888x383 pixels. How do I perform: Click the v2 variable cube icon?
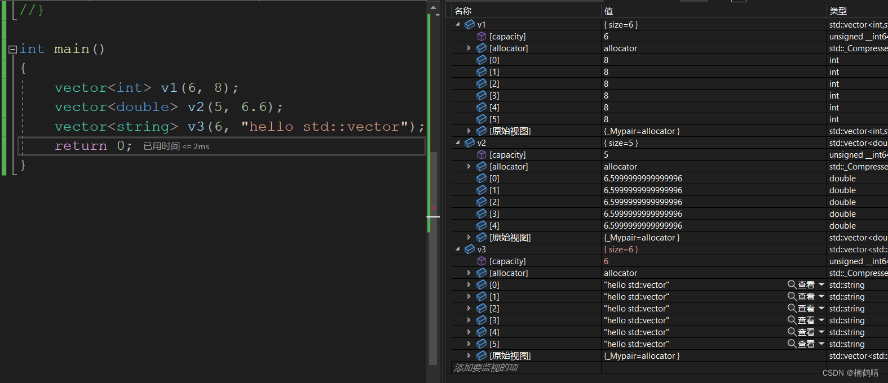pyautogui.click(x=470, y=143)
